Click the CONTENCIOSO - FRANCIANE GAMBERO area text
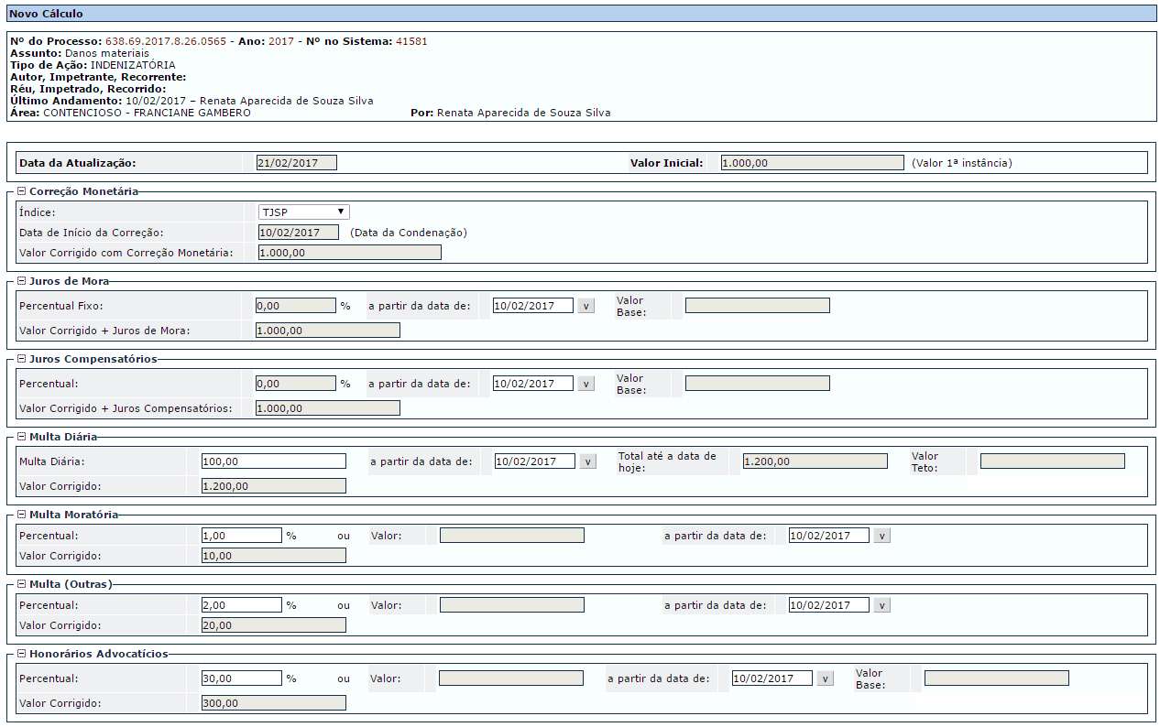This screenshot has width=1160, height=727. (x=147, y=113)
